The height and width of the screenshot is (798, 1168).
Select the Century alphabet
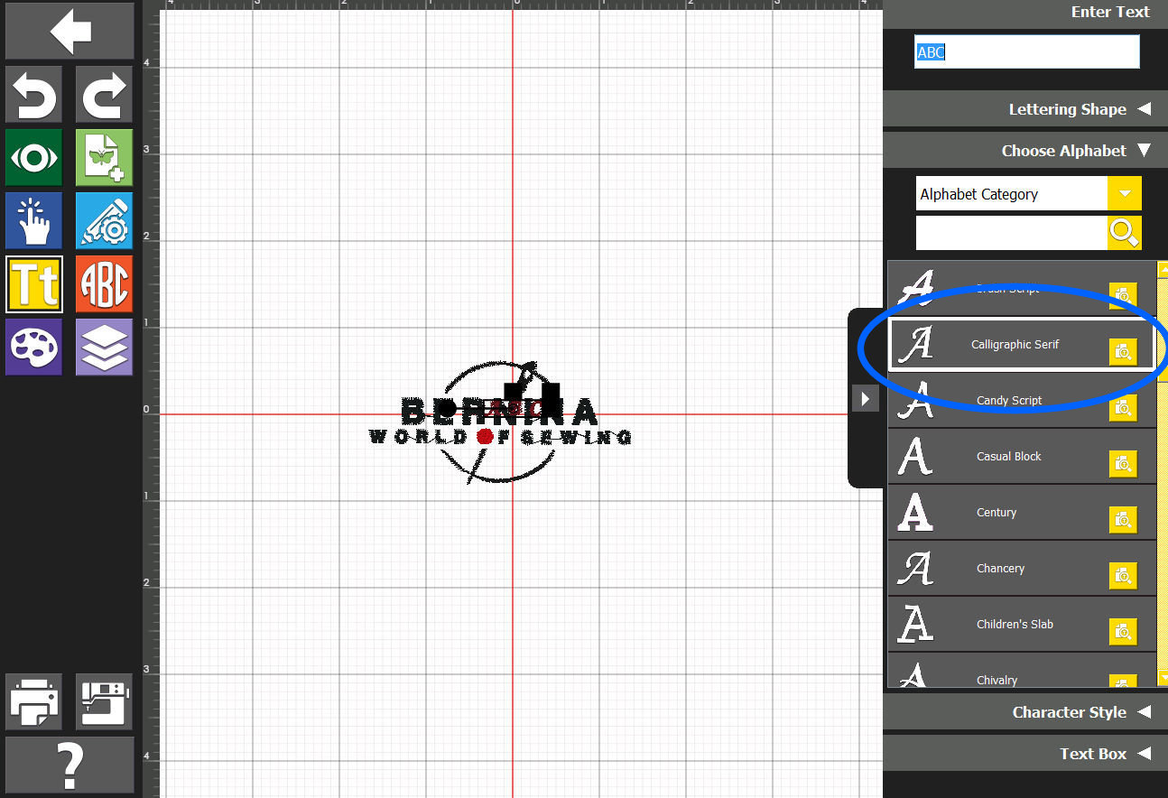point(1022,512)
